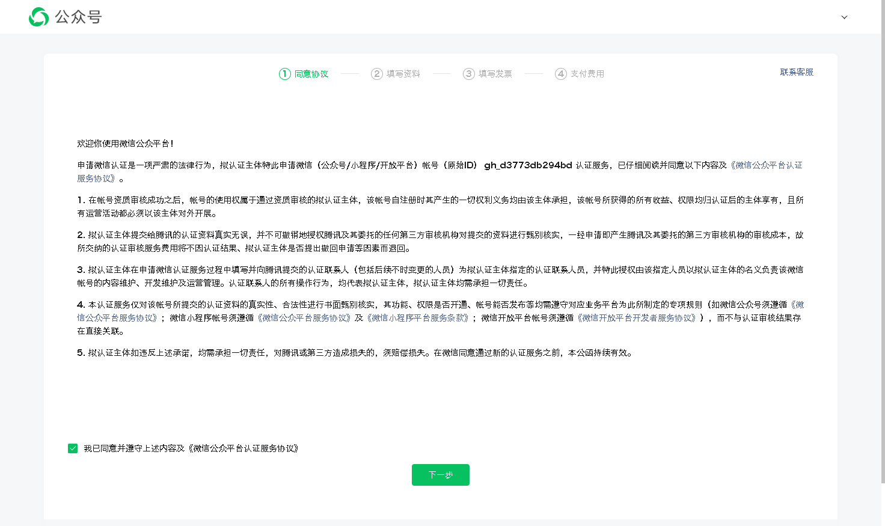
Task: Click the 我已同意并遵守上述内容 checkbox label
Action: coord(191,448)
